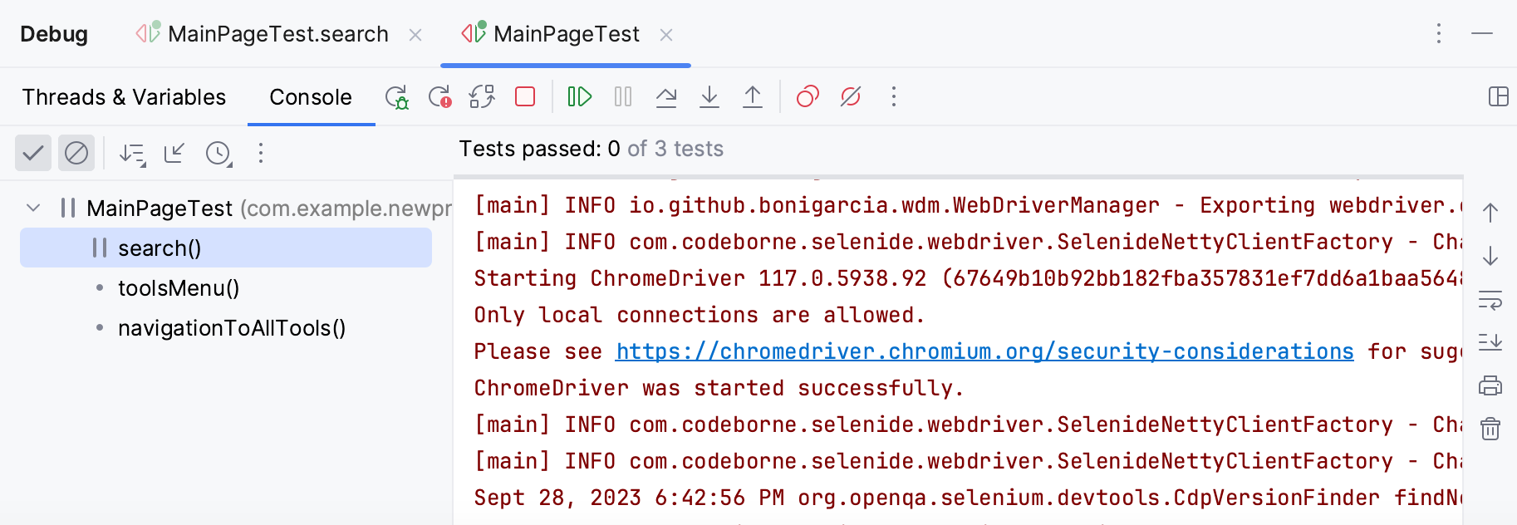Viewport: 1517px width, 525px height.
Task: Step over the current line
Action: 667,96
